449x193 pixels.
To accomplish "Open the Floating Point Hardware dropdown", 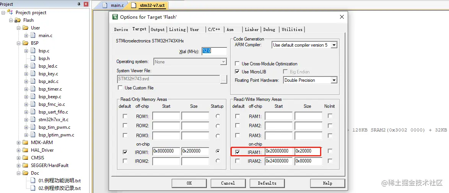I will coord(334,80).
